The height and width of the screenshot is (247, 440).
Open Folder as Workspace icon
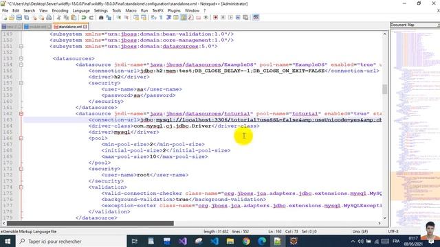[x=199, y=17]
